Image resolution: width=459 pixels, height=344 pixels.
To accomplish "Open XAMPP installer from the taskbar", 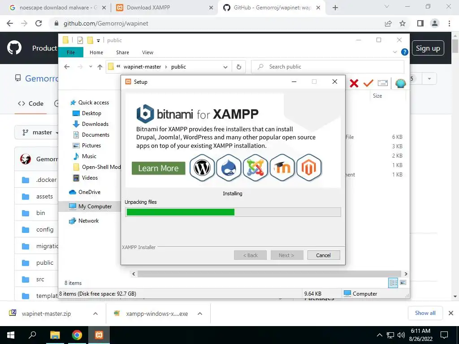I will (x=99, y=335).
